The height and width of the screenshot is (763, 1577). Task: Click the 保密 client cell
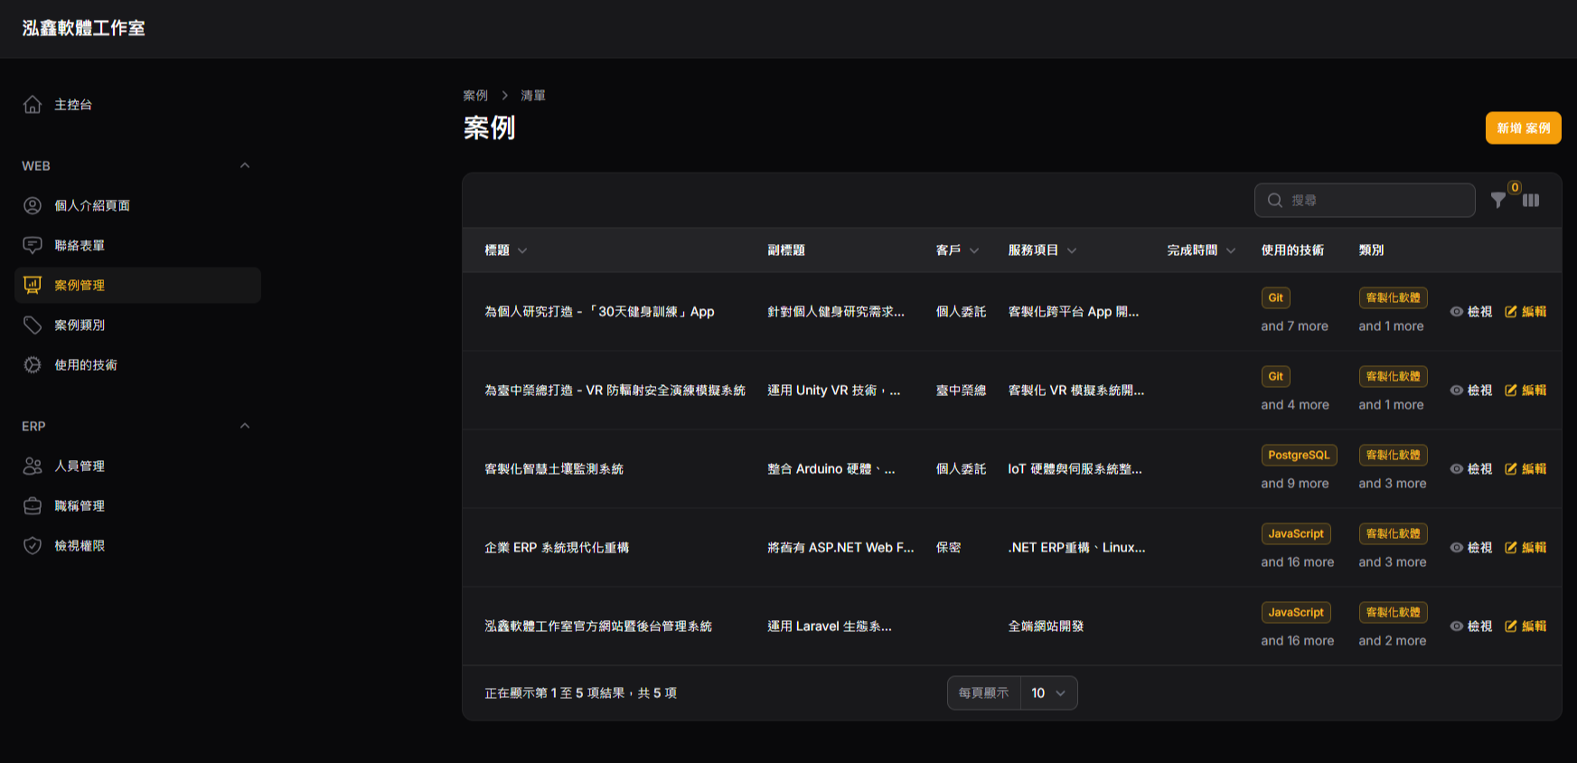coord(948,548)
